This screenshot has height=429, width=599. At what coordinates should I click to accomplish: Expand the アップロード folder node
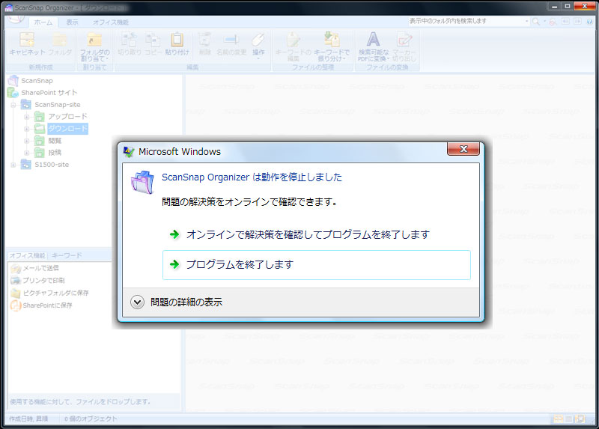[x=27, y=117]
